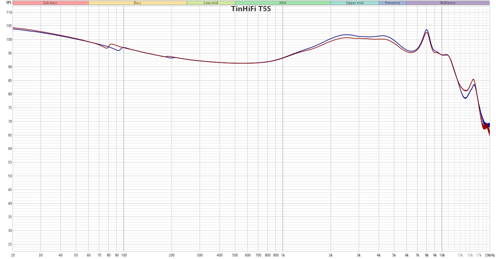Click the 20 Hz axis start label
496x259 pixels.
pyautogui.click(x=13, y=255)
